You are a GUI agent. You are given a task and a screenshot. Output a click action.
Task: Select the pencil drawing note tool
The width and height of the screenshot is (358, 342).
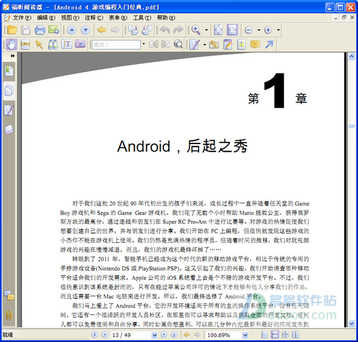(x=228, y=44)
